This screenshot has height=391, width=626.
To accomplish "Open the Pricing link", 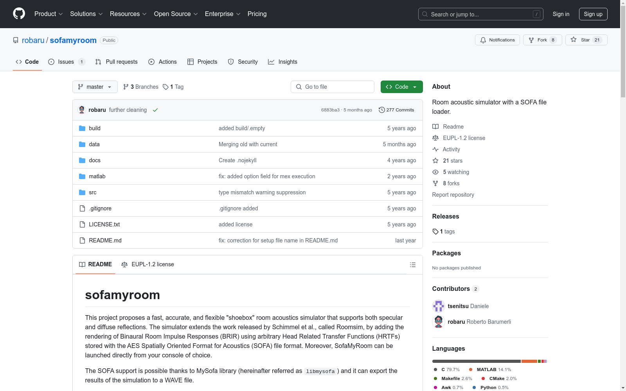I will 257,14.
